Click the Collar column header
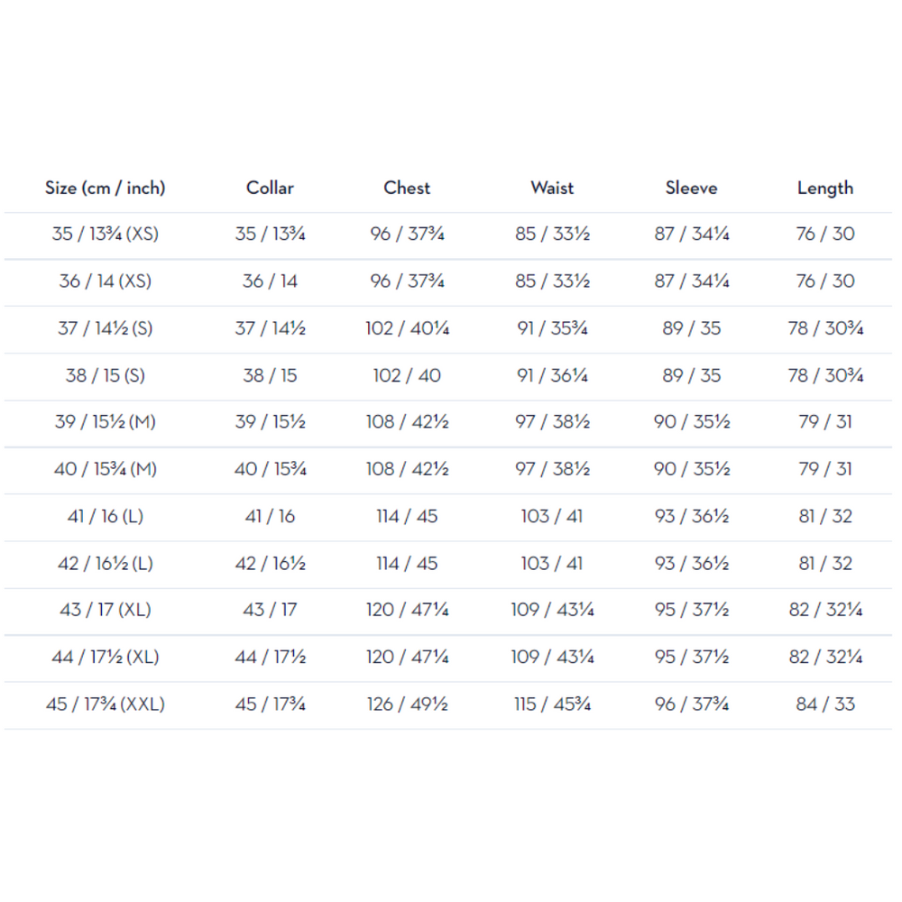The image size is (902, 902). [270, 189]
